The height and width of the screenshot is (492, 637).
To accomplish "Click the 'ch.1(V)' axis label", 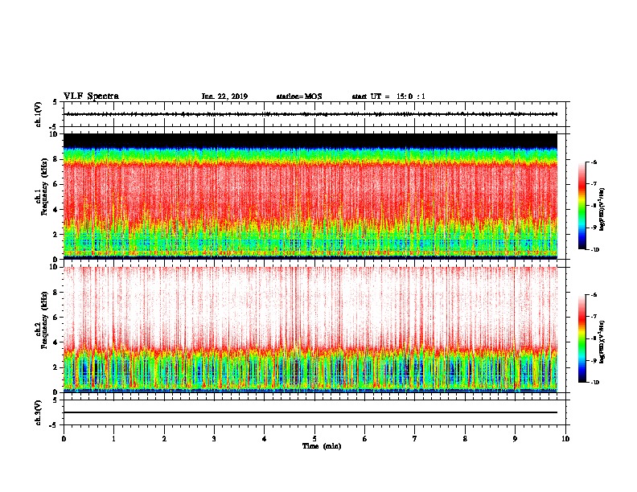I will (38, 114).
